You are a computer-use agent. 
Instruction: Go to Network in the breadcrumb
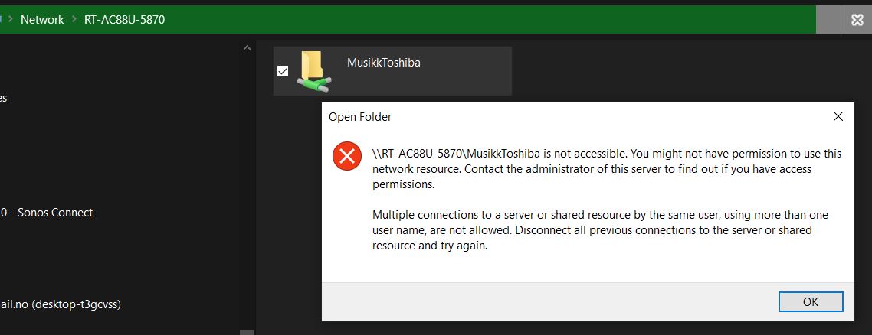pyautogui.click(x=42, y=19)
